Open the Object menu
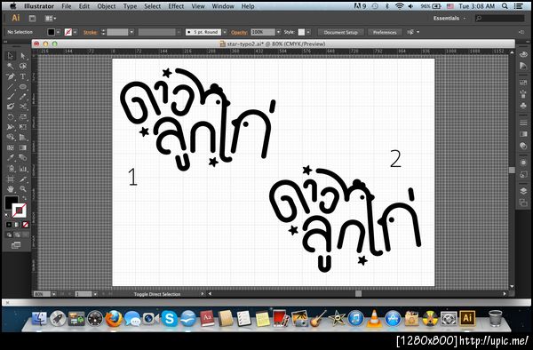Viewport: 533px width, 350px height. click(107, 6)
